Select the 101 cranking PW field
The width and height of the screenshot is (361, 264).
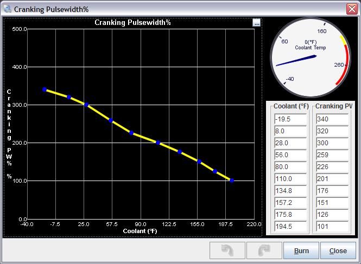(332, 227)
